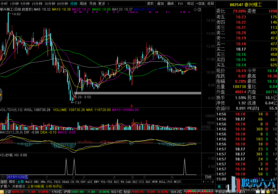The height and width of the screenshot is (194, 278).
Task: Open the 复权 adjustment options
Action: click(150, 4)
